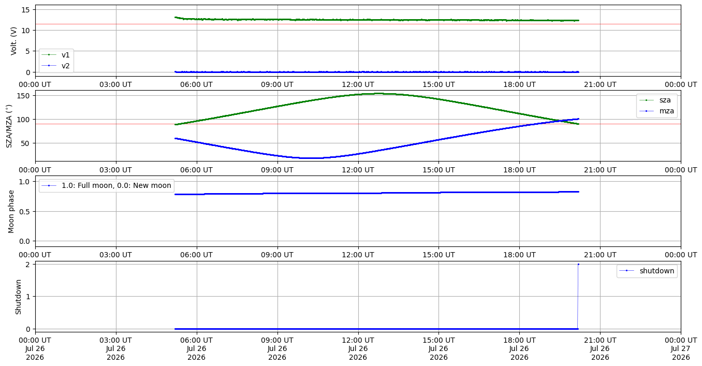Viewport: 702px width, 366px height.
Task: Click the 06:00 UT tick under voltage plot
Action: click(x=196, y=84)
